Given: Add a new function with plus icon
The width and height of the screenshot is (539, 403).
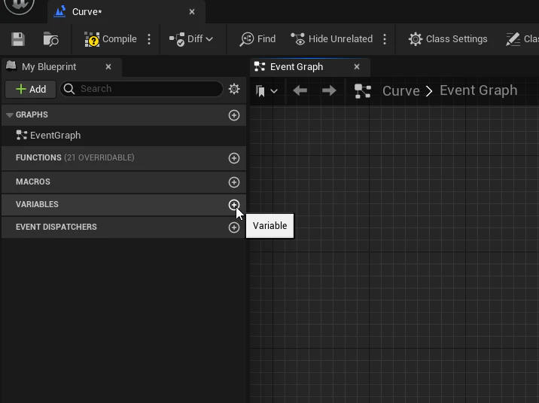Looking at the screenshot, I should tap(234, 158).
